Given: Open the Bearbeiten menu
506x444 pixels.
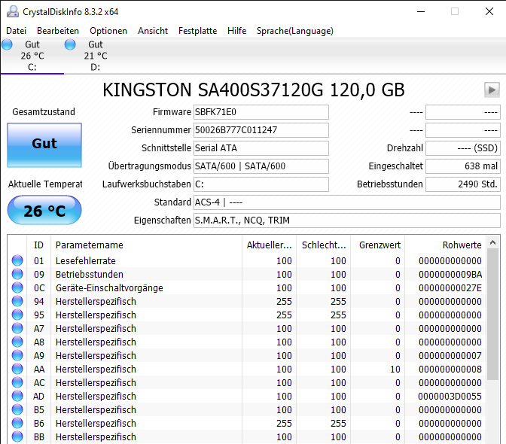Looking at the screenshot, I should [x=58, y=31].
